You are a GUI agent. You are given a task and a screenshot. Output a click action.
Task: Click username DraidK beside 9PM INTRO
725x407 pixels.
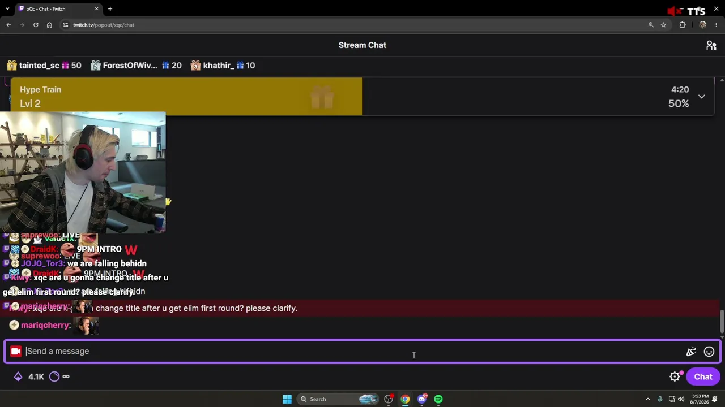click(x=44, y=249)
